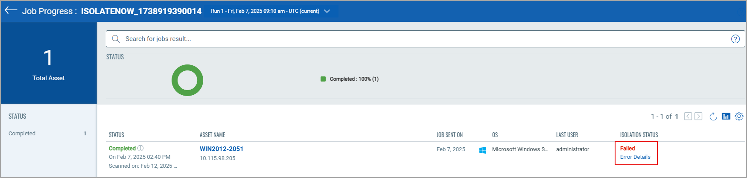This screenshot has height=178, width=747.
Task: Refresh the job results list
Action: 713,117
